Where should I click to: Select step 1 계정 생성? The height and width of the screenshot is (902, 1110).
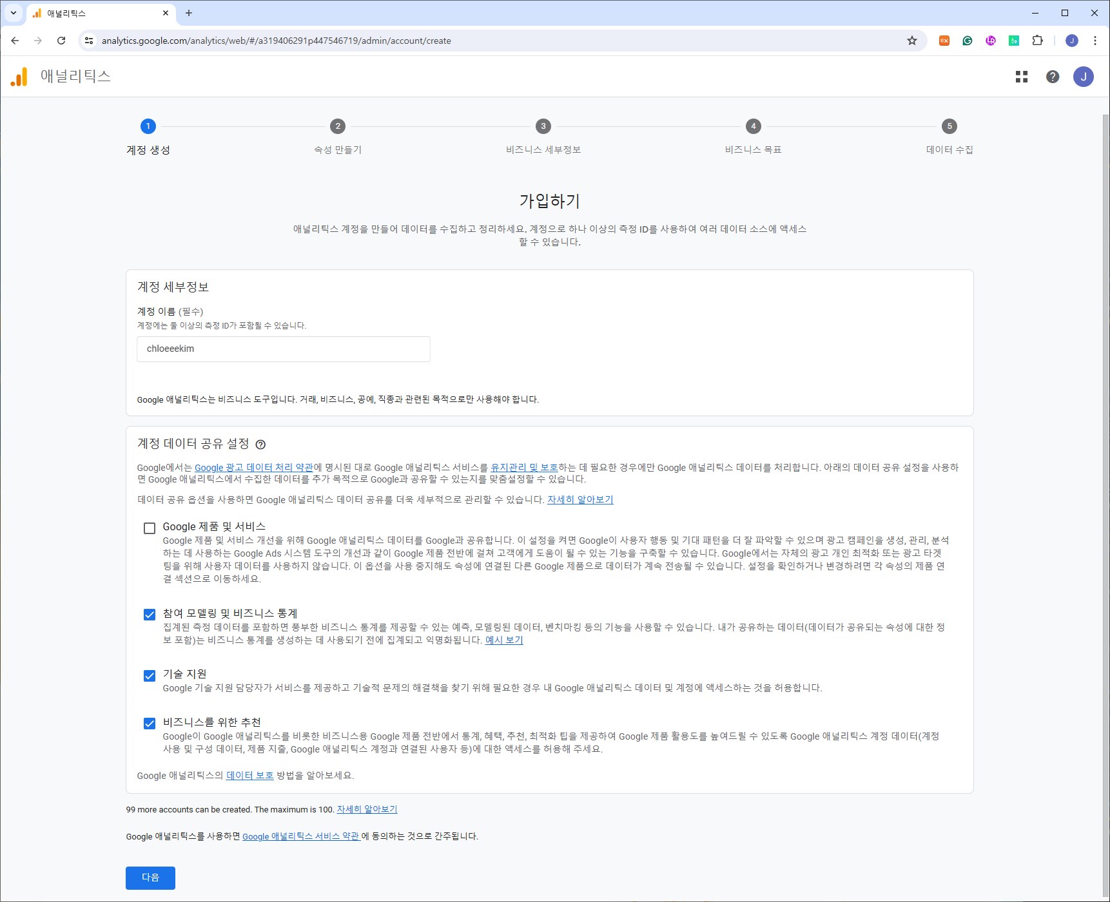click(148, 137)
